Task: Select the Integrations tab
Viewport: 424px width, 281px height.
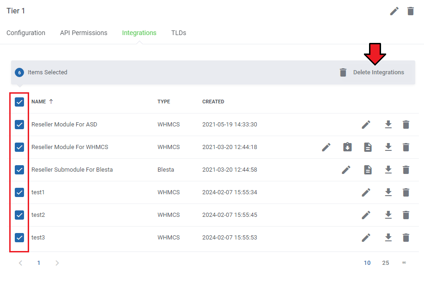Action: [x=139, y=33]
